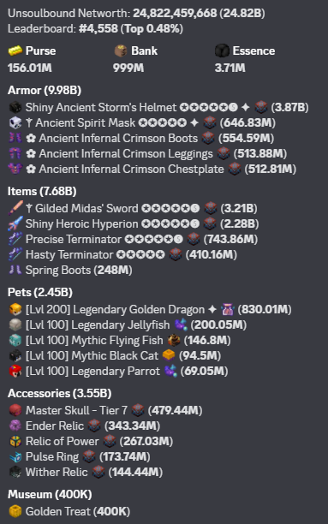
Task: Click the Spirit Mask skull icon
Action: pyautogui.click(x=15, y=122)
